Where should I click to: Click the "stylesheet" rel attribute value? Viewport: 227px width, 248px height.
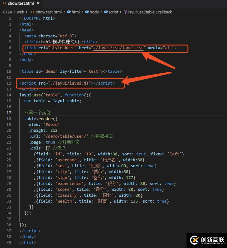coord(62,48)
